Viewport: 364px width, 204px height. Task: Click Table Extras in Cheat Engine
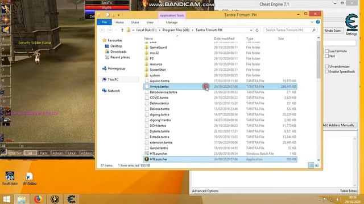point(348,191)
